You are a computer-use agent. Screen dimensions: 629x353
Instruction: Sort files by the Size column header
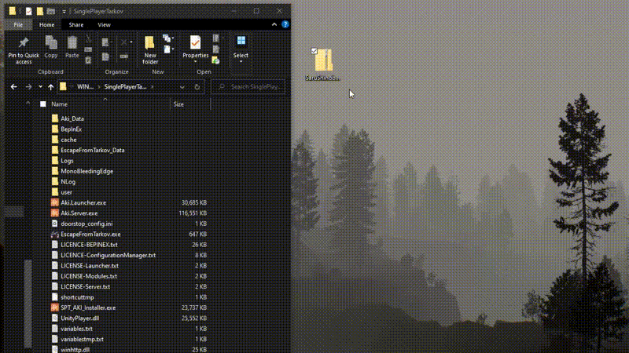coord(178,104)
